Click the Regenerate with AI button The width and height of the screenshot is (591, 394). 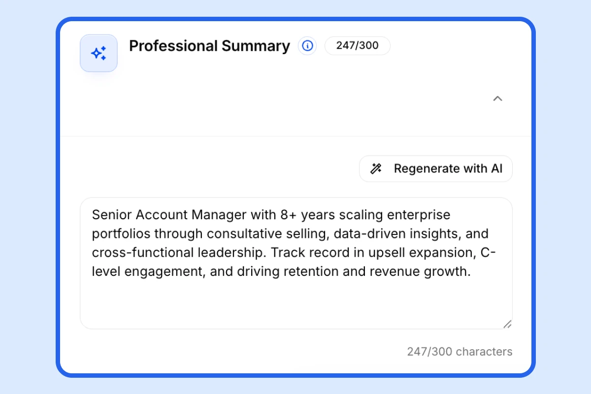click(435, 168)
